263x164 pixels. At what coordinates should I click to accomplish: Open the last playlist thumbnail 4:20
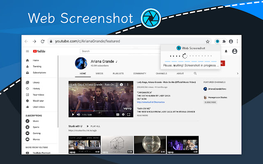tap(182, 145)
